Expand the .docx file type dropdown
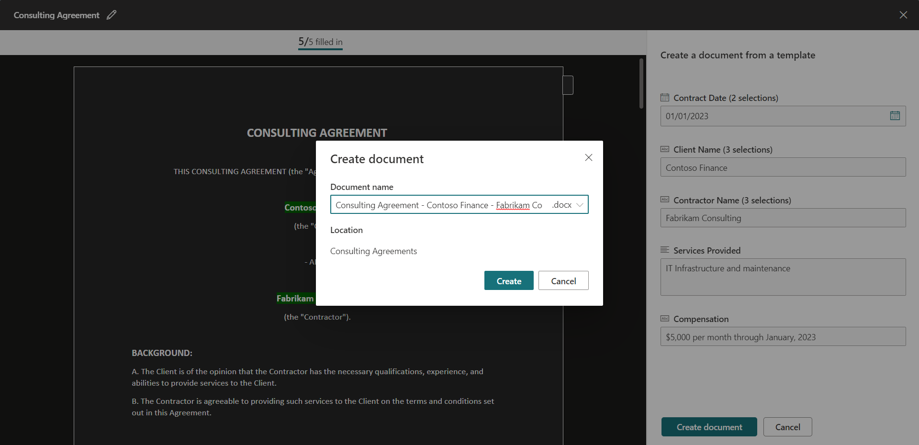This screenshot has height=445, width=919. point(580,205)
